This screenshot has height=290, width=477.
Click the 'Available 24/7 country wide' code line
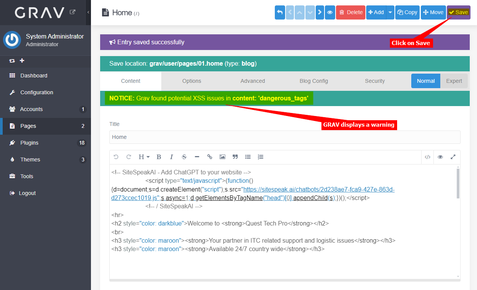pyautogui.click(x=218, y=249)
